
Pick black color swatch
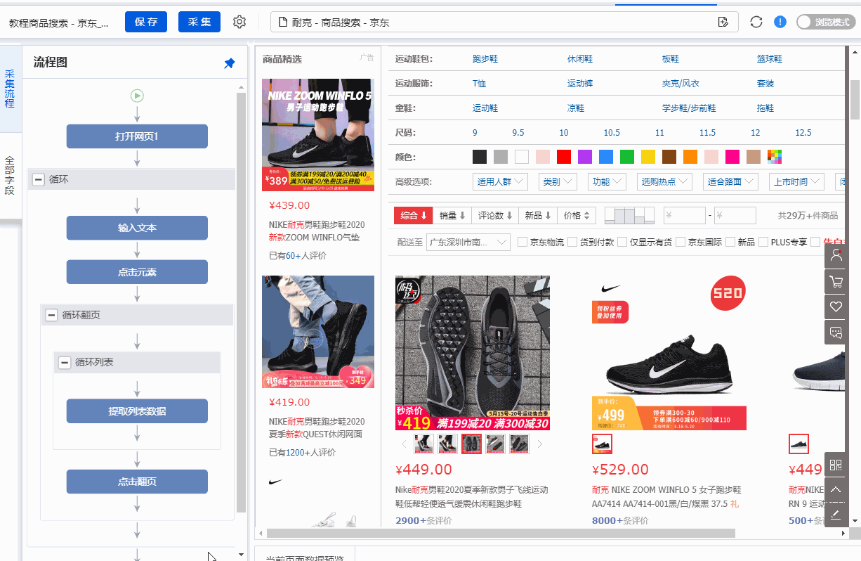(480, 157)
